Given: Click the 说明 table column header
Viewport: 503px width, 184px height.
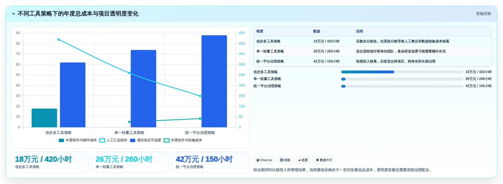Looking at the screenshot, I should [360, 32].
